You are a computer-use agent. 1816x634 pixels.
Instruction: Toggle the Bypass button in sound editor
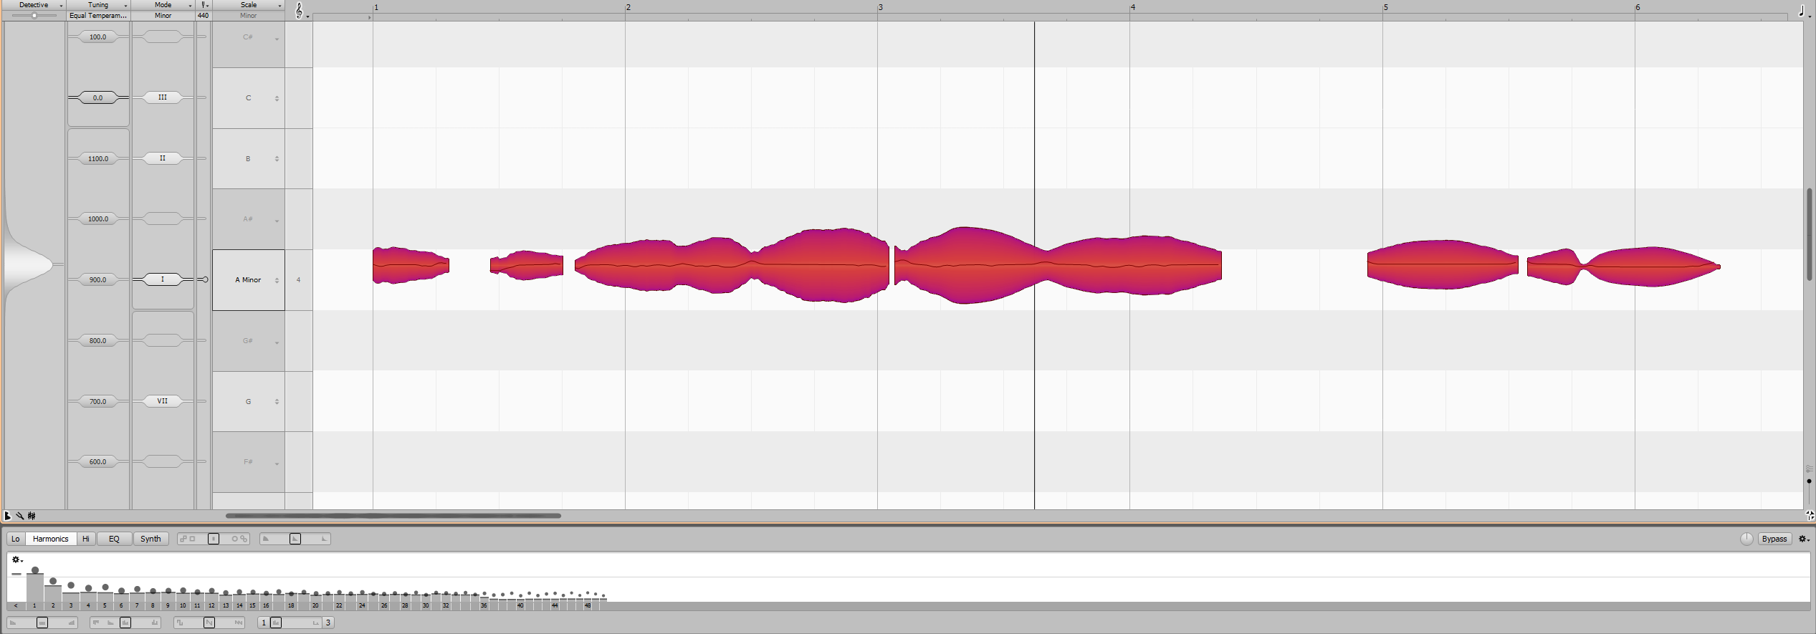[x=1774, y=539]
